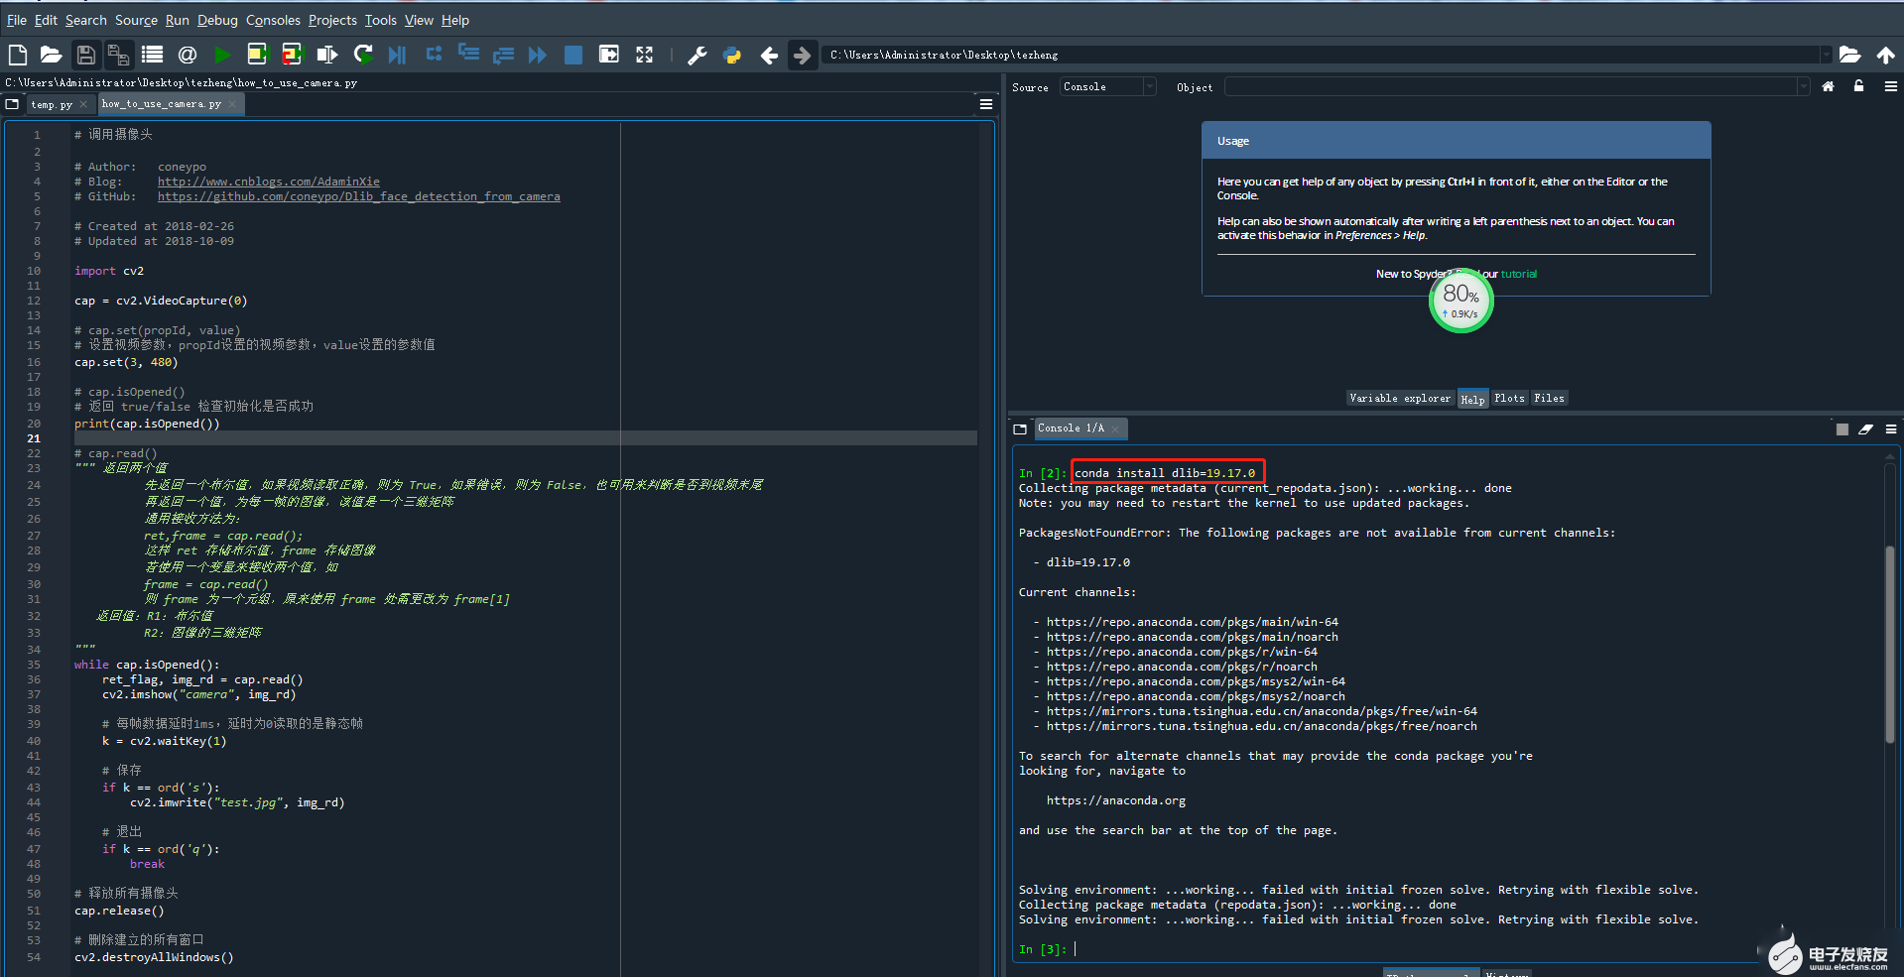The image size is (1904, 977).
Task: Start debugging the file
Action: click(x=397, y=55)
